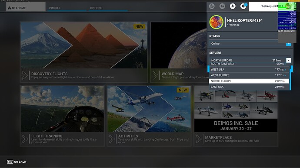This screenshot has width=300, height=168.
Task: Click the World Map title
Action: click(173, 74)
